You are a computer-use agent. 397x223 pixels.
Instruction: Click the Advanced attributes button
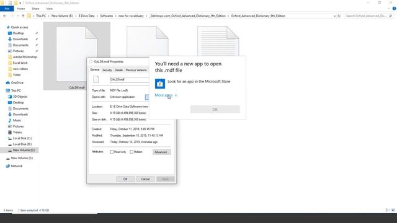(x=161, y=152)
